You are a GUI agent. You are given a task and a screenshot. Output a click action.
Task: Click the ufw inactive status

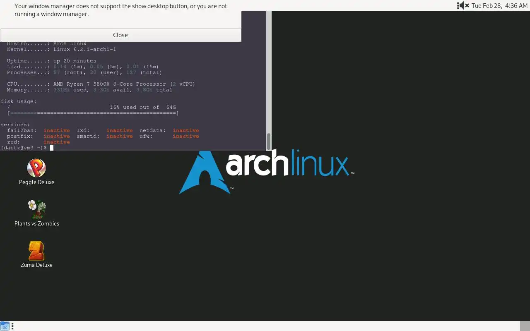click(x=186, y=136)
